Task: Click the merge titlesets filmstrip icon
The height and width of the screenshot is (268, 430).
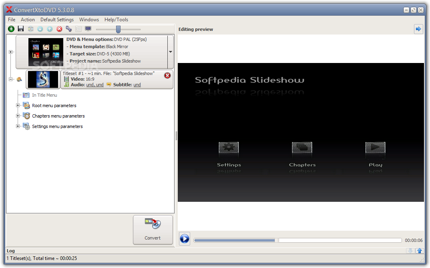Action: pos(30,29)
